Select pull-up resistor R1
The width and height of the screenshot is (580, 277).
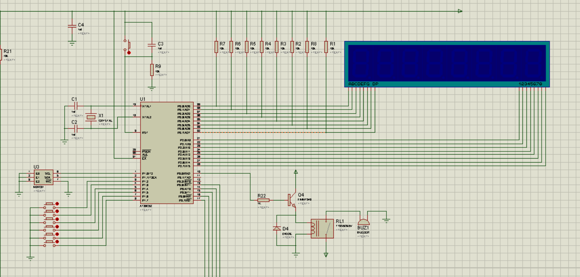pos(326,47)
